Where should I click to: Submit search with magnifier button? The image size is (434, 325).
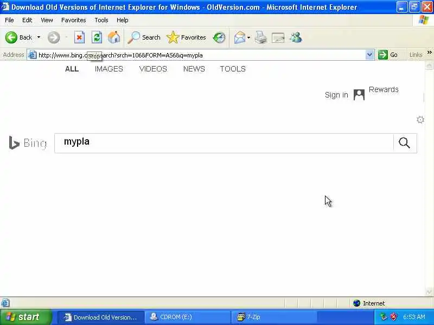(x=404, y=143)
